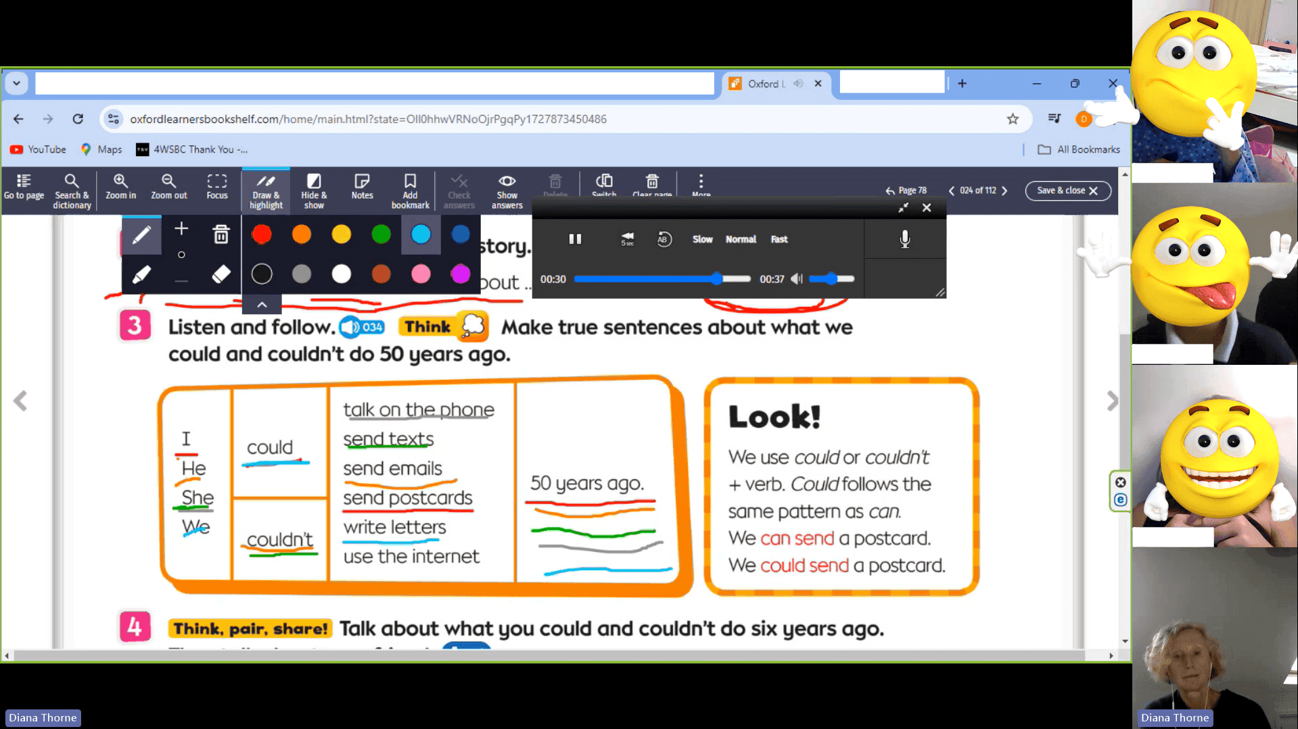This screenshot has width=1298, height=729.
Task: Open the Go to page tool
Action: click(24, 187)
